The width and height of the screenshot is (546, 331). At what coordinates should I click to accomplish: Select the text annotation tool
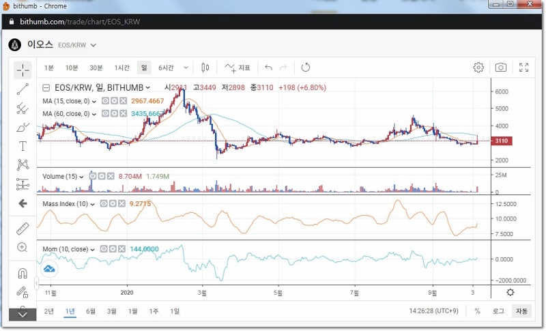coord(23,146)
